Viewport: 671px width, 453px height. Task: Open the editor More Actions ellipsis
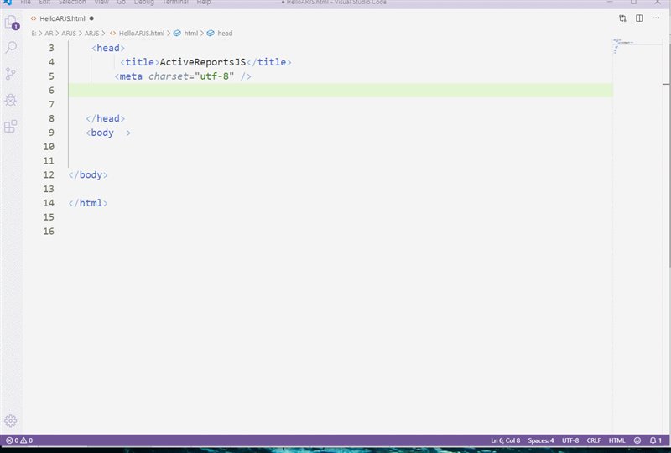[656, 18]
